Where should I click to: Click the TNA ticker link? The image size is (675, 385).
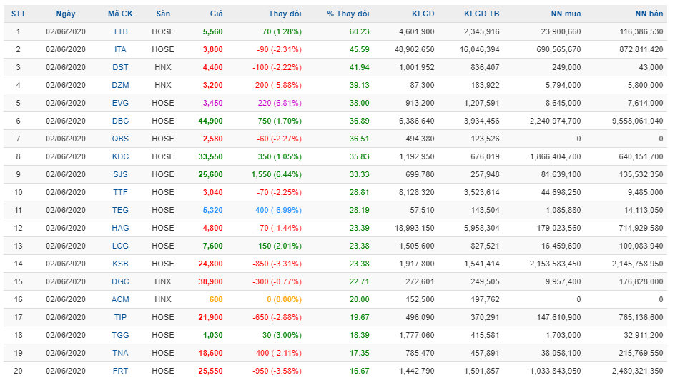pyautogui.click(x=120, y=354)
